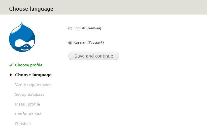Click the green checkmark beside Choose profile
Viewport: 207px width, 134px height.
click(x=11, y=65)
